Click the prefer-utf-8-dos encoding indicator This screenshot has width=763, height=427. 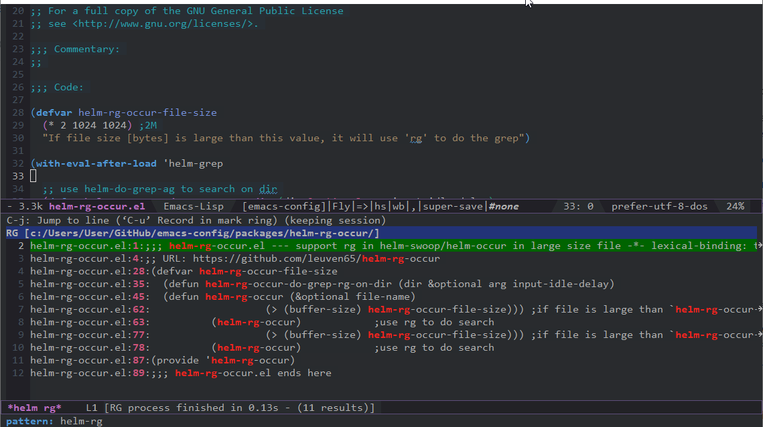(x=659, y=206)
